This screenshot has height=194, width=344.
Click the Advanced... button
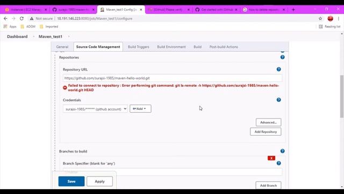[268, 122]
